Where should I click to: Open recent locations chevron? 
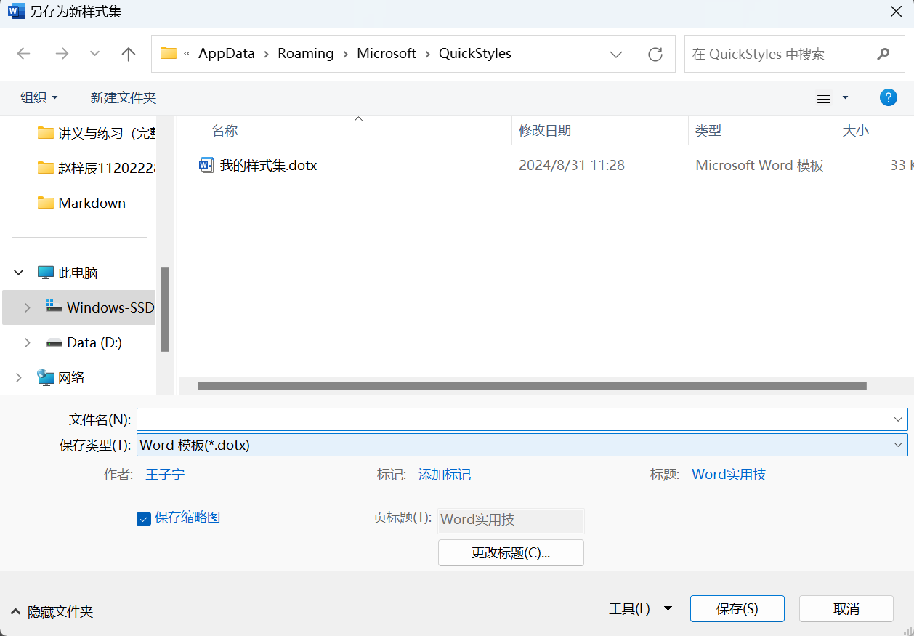tap(94, 54)
